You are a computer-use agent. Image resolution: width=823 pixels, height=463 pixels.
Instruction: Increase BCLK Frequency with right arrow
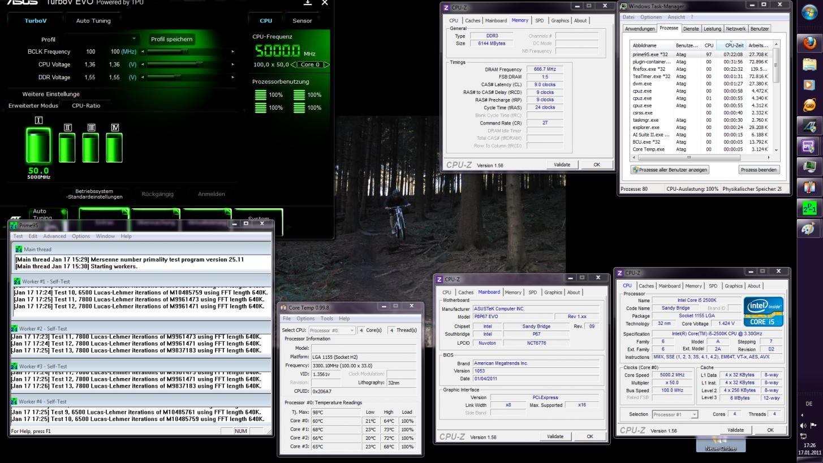(x=232, y=52)
